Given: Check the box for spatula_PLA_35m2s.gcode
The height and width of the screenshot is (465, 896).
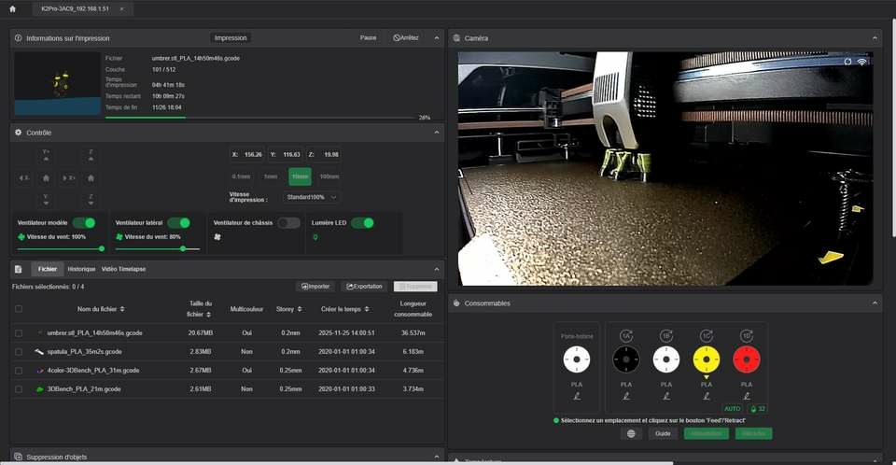Looking at the screenshot, I should coord(19,351).
